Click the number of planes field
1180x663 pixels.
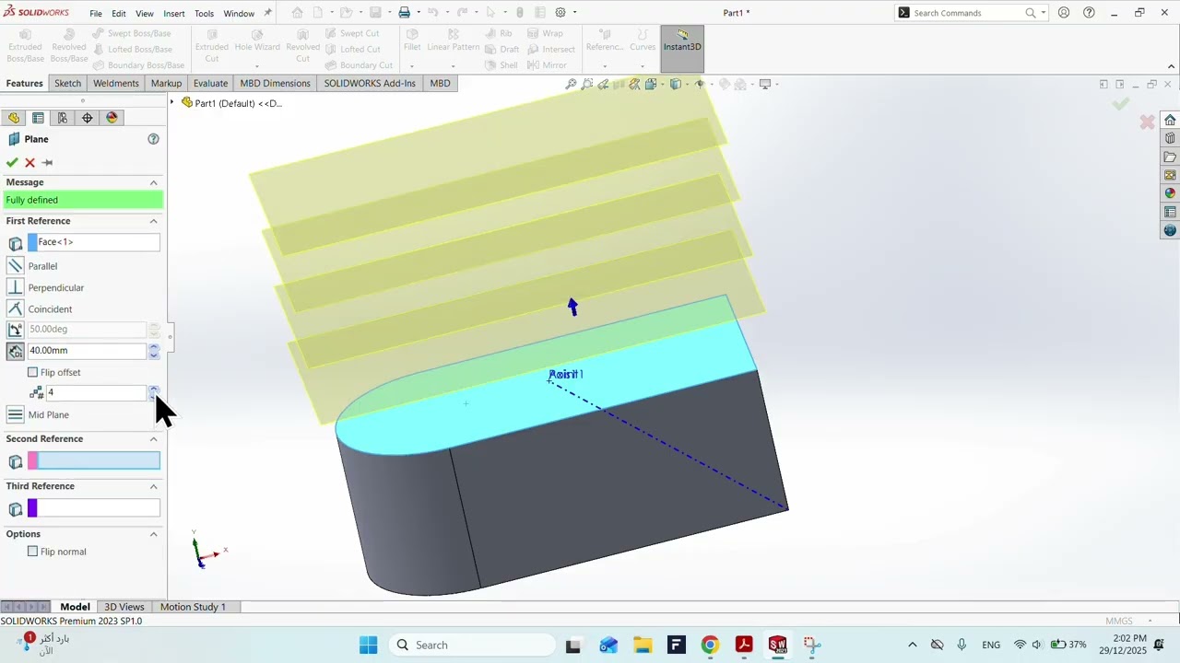[96, 393]
